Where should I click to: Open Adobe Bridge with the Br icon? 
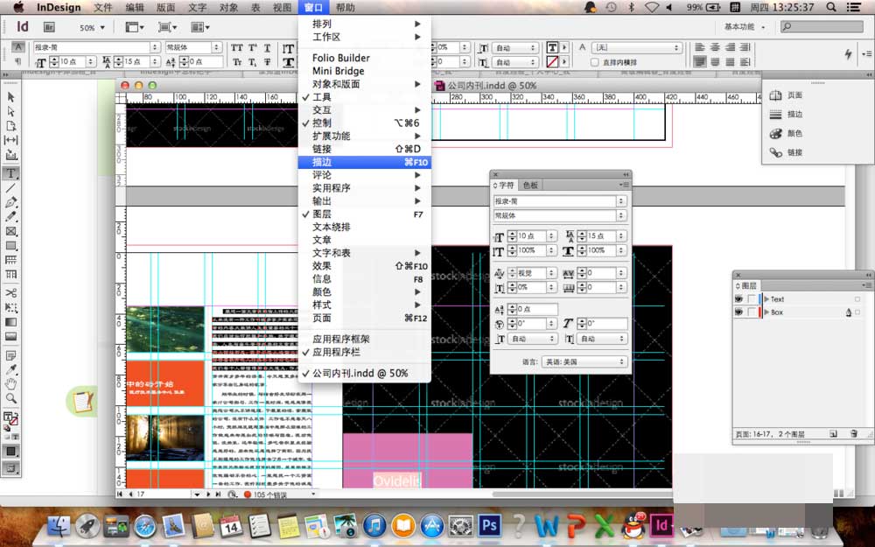coord(49,27)
